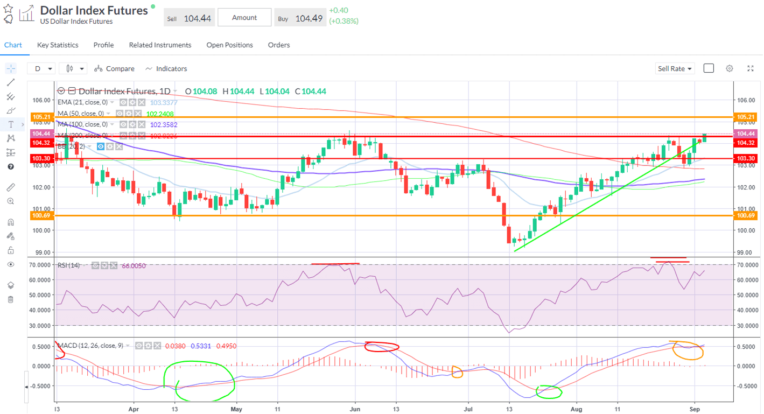Image resolution: width=764 pixels, height=414 pixels.
Task: Hide the EMA (21, close, 0) indicator
Action: [123, 102]
